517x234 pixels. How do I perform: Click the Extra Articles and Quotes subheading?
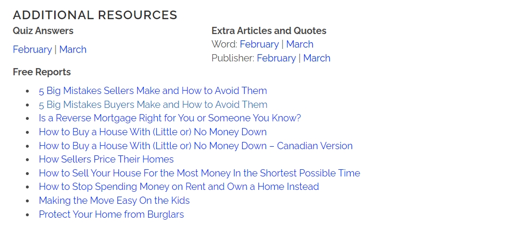[269, 31]
